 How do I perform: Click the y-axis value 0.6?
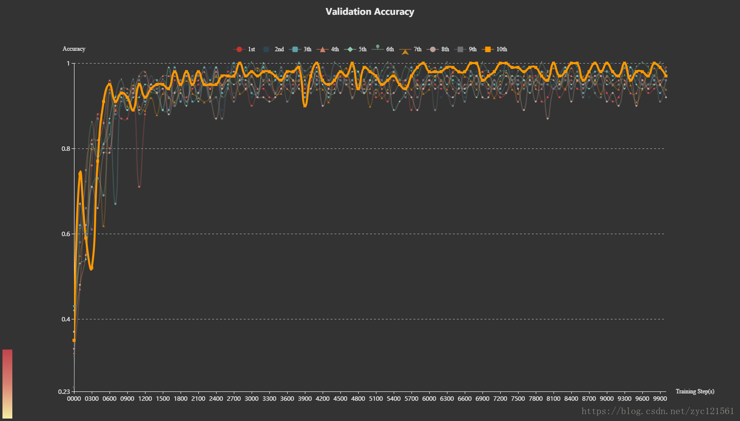(x=66, y=234)
